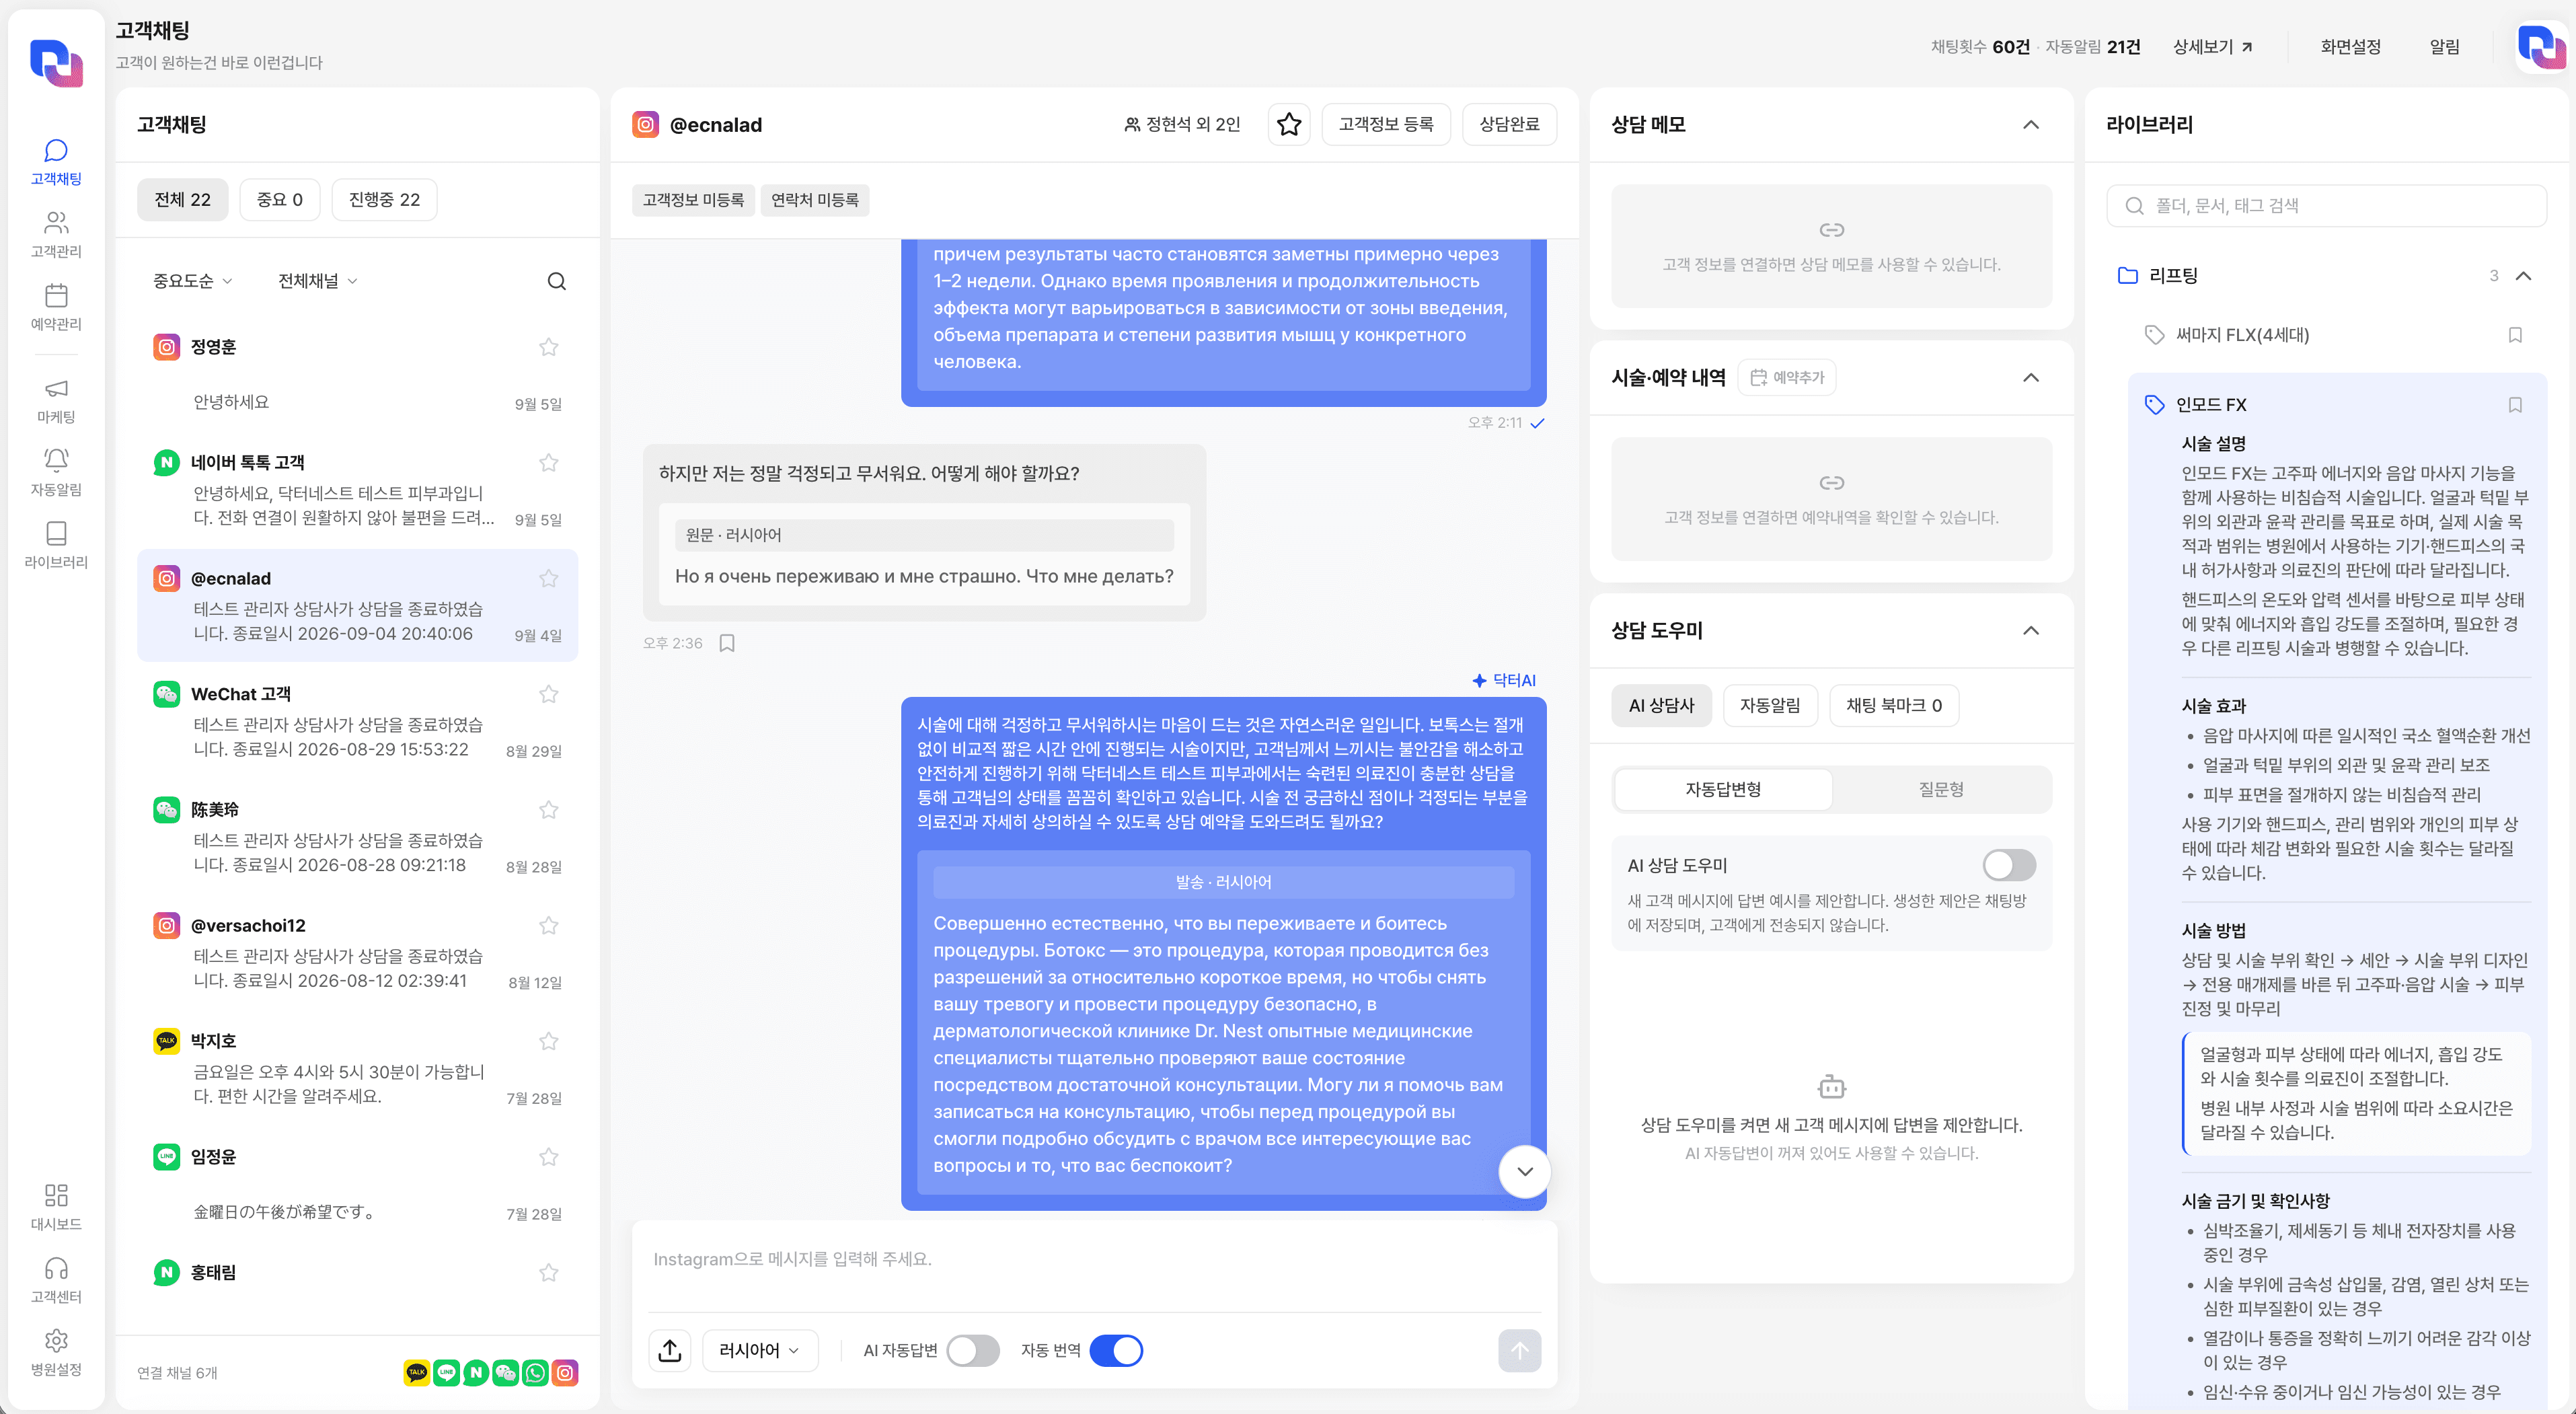2576x1414 pixels.
Task: Open 고객센터 headset in the sidebar
Action: pos(56,1280)
